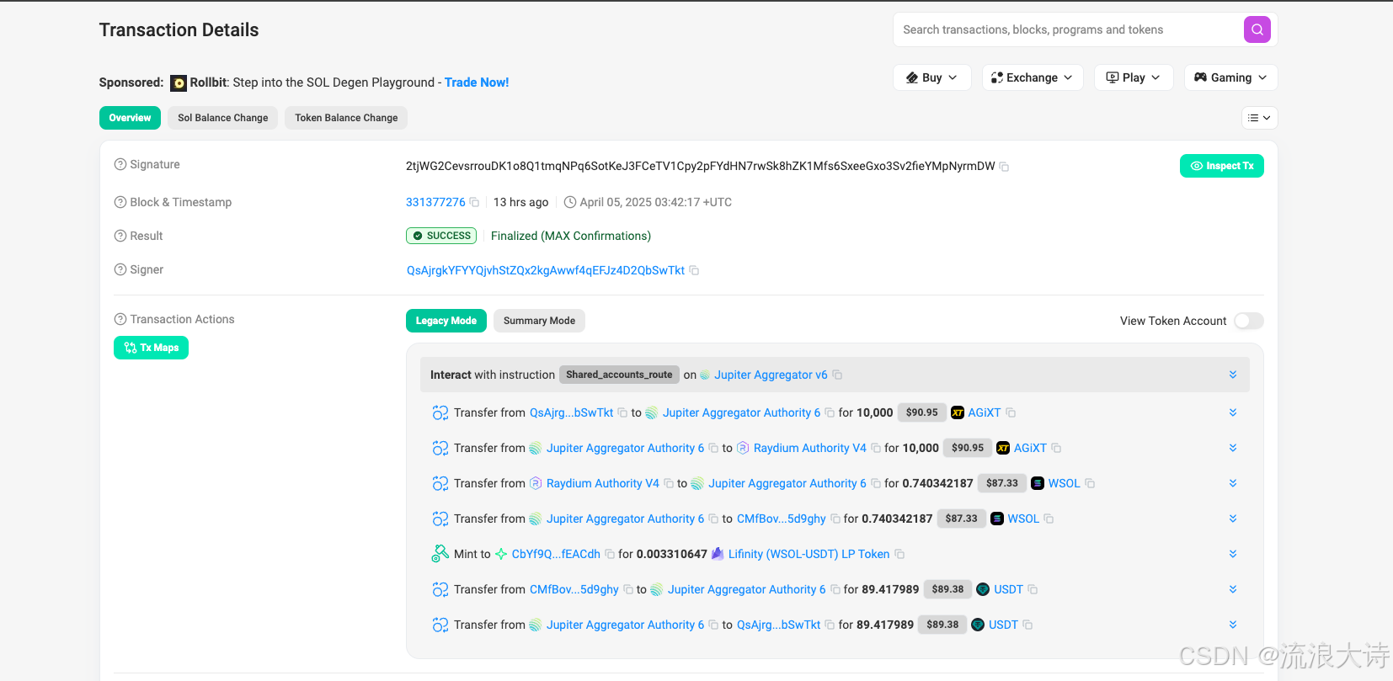Open the Gaming dropdown menu
Image resolution: width=1393 pixels, height=681 pixels.
(x=1230, y=77)
